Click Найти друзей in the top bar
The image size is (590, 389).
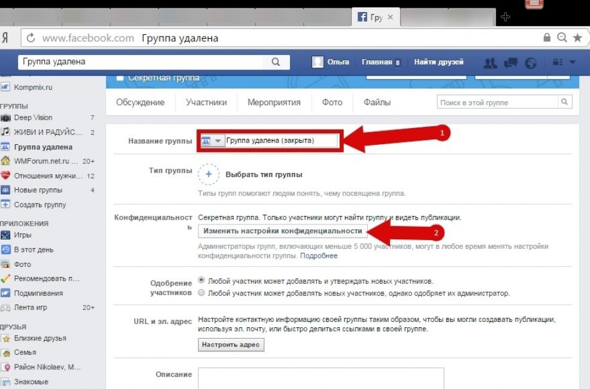[x=438, y=62]
